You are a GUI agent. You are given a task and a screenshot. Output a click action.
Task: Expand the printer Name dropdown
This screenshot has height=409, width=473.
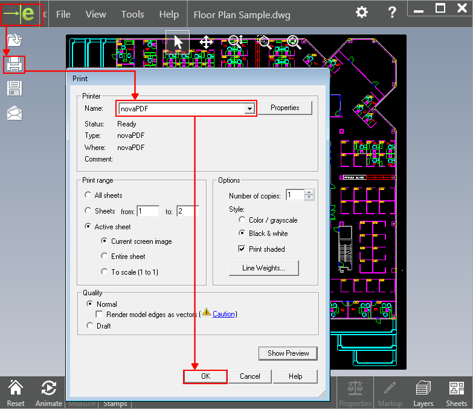pyautogui.click(x=248, y=108)
